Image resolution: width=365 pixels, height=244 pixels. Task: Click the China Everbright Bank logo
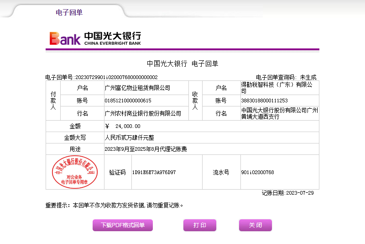(95, 38)
